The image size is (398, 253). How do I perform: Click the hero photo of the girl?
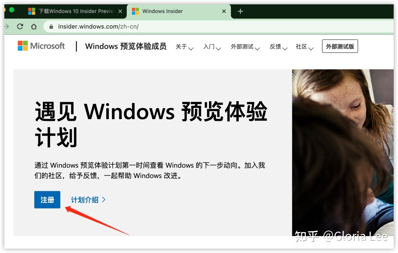[x=343, y=153]
